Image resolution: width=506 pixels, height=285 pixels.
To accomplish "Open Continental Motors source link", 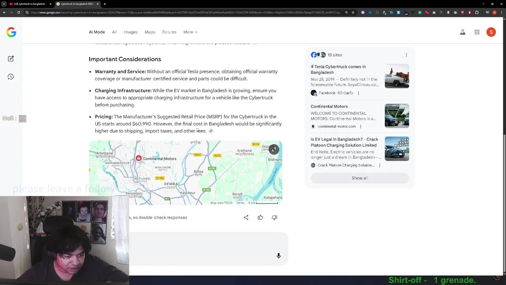I will tap(329, 106).
